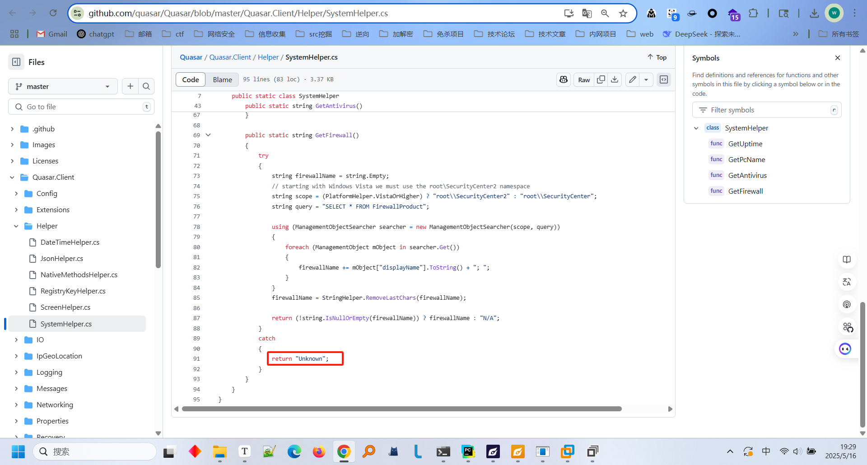Open the ctf bookmark folder
Viewport: 867px width, 465px height.
(x=173, y=34)
